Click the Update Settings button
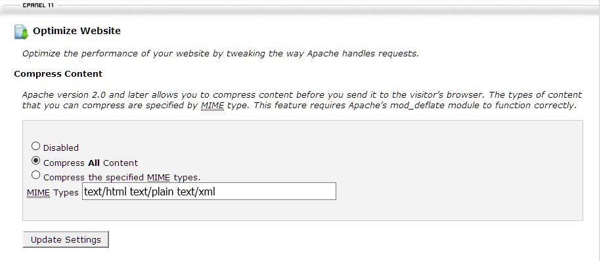 (66, 239)
